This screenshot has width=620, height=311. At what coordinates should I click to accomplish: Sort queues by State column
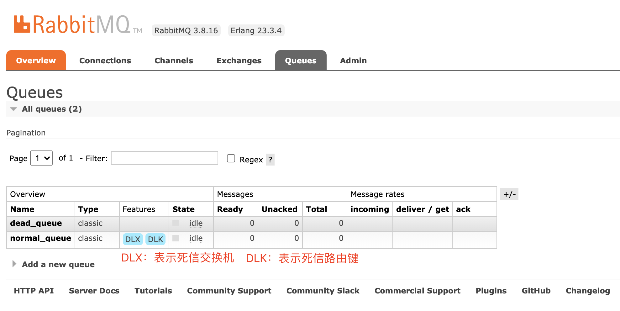click(x=183, y=209)
